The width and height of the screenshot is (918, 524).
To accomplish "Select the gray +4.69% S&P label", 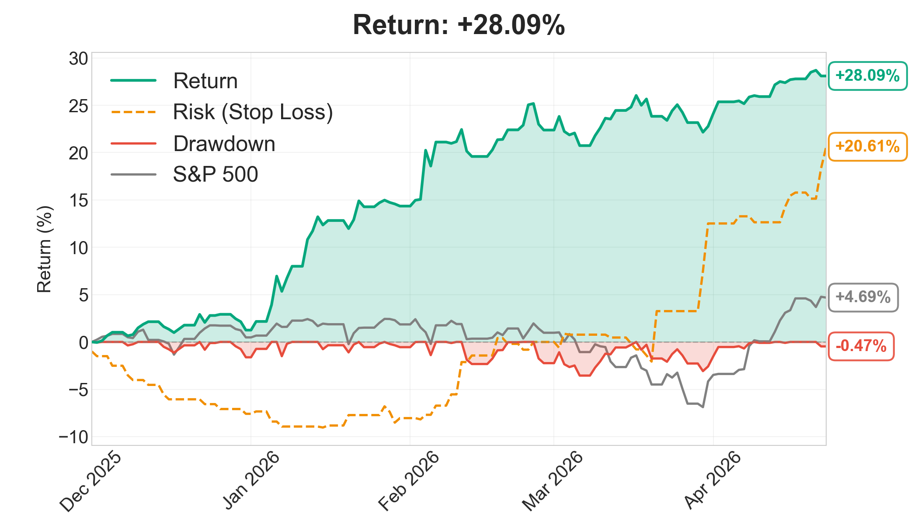I will pyautogui.click(x=863, y=297).
